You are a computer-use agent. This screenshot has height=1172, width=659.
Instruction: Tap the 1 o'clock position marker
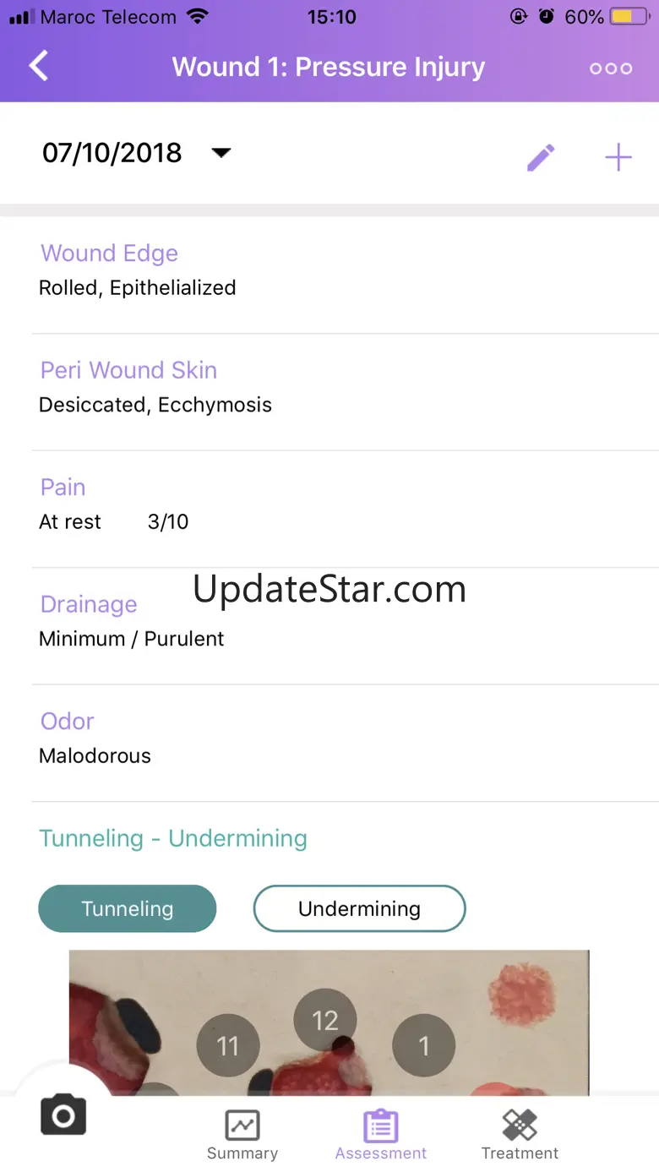(x=424, y=1046)
